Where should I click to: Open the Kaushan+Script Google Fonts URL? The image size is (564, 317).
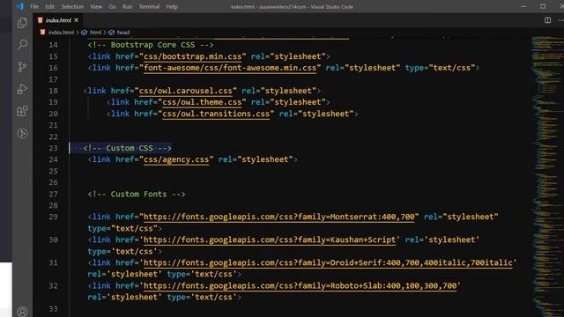pyautogui.click(x=270, y=240)
